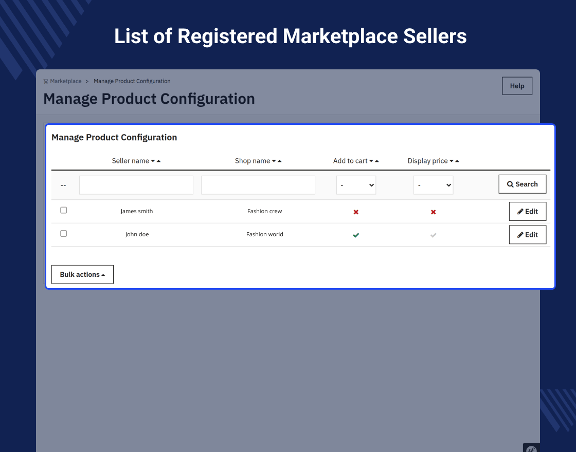Edit the John doe seller configuration
Viewport: 576px width, 452px height.
(528, 235)
